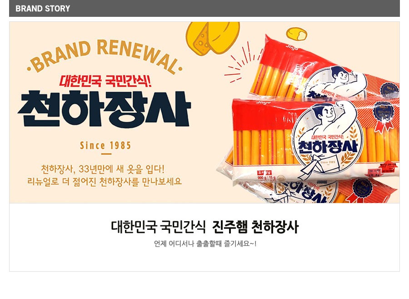Click the large yellow cheese wheel illustration
The height and width of the screenshot is (299, 409).
point(213,38)
